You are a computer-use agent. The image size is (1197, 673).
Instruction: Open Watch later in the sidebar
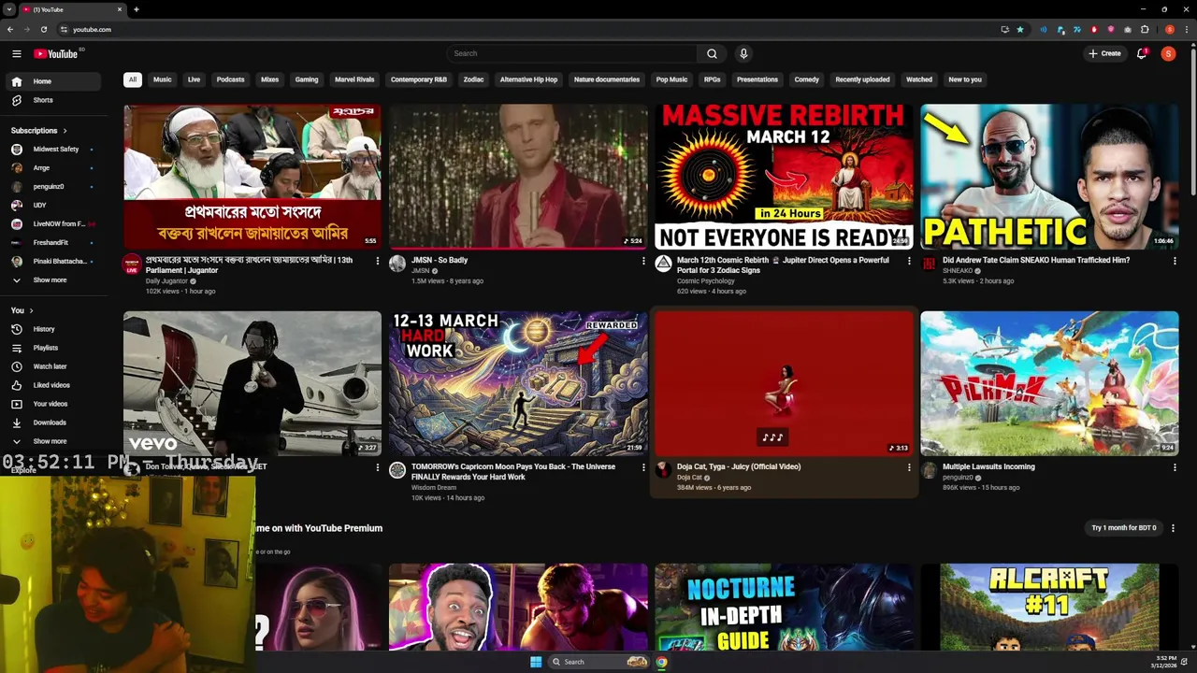click(52, 366)
